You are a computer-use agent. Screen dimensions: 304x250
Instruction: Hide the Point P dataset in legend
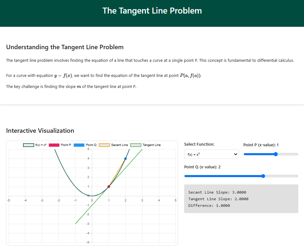(x=60, y=145)
